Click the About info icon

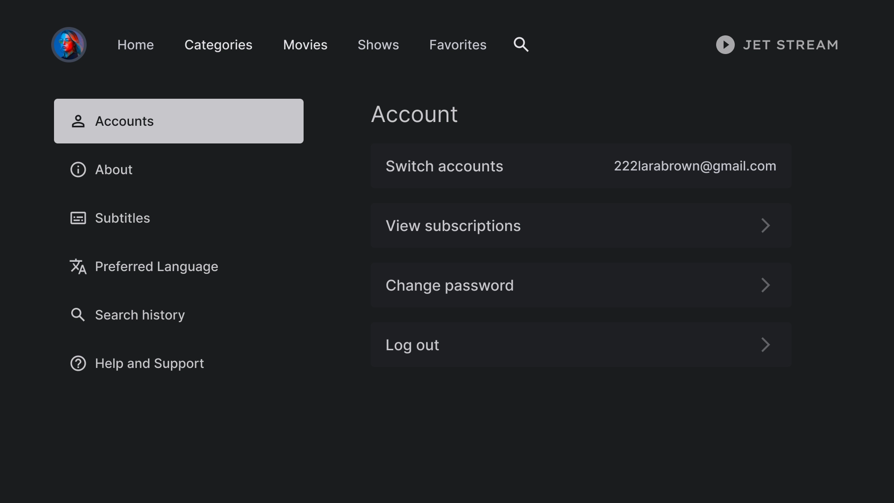pos(78,170)
